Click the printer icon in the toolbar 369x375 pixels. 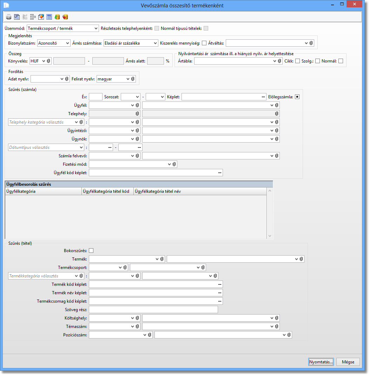click(x=9, y=17)
